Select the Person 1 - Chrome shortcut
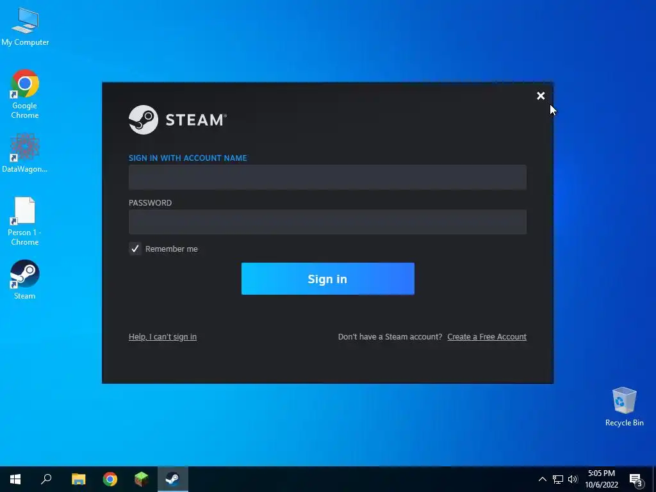 pos(25,221)
